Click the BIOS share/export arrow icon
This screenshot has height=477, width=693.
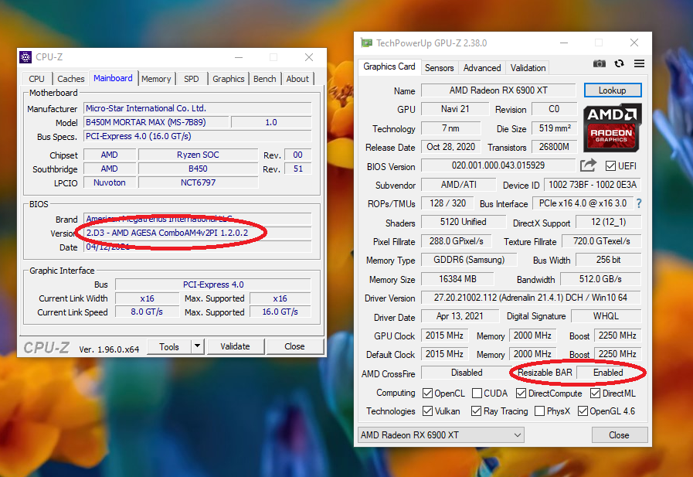coord(588,165)
